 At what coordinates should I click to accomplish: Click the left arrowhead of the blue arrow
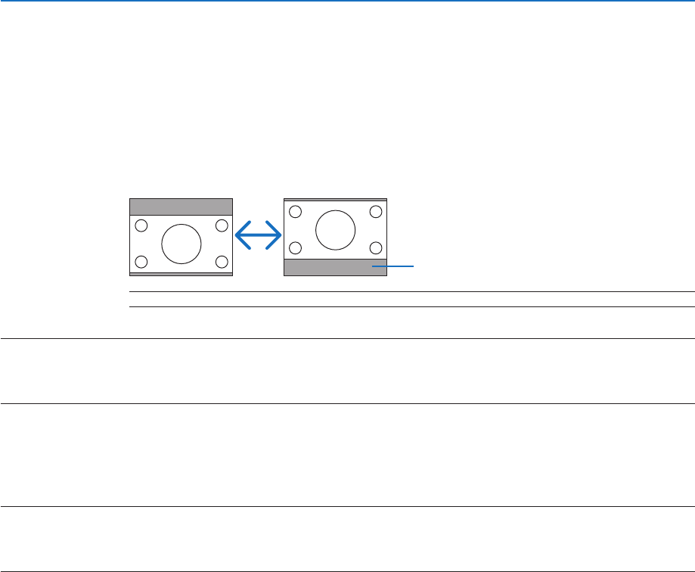point(243,235)
